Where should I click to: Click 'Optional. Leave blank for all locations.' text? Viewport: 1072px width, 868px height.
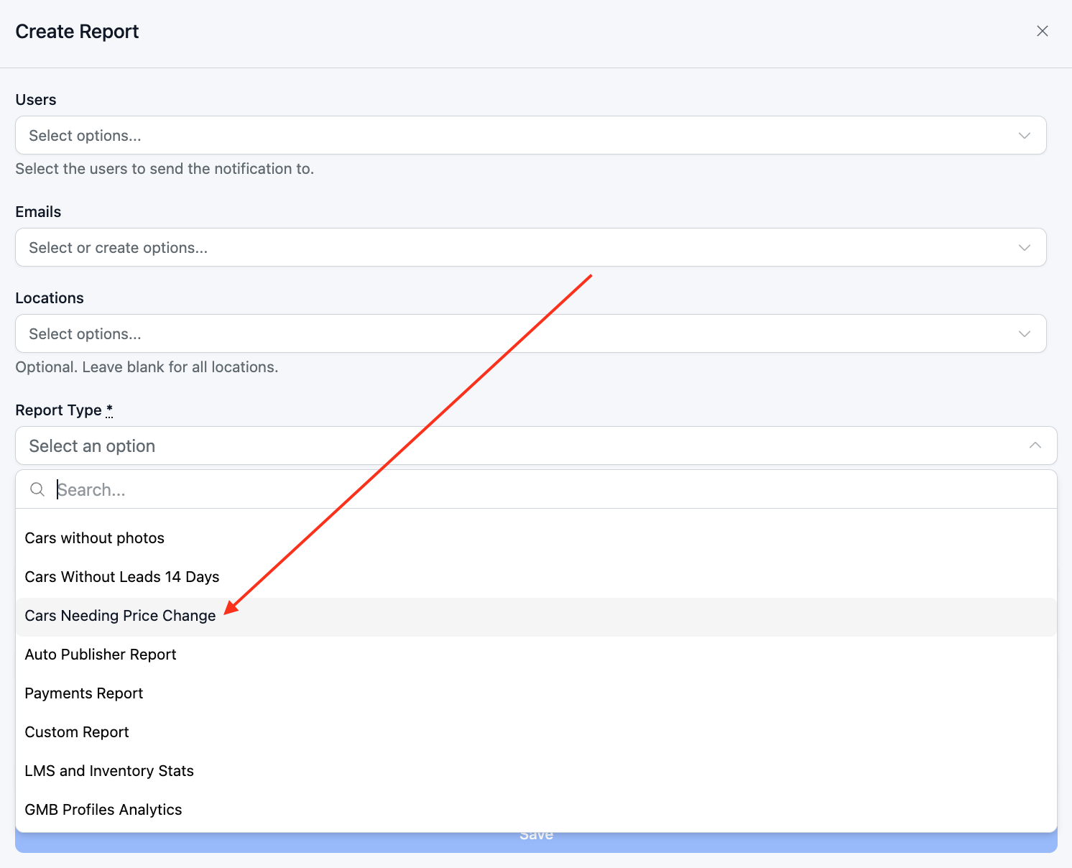coord(147,367)
